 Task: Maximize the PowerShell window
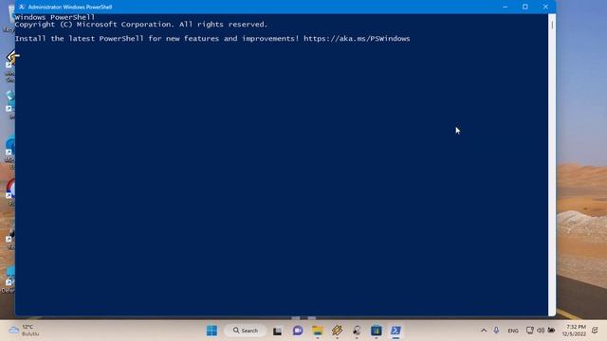pyautogui.click(x=525, y=7)
